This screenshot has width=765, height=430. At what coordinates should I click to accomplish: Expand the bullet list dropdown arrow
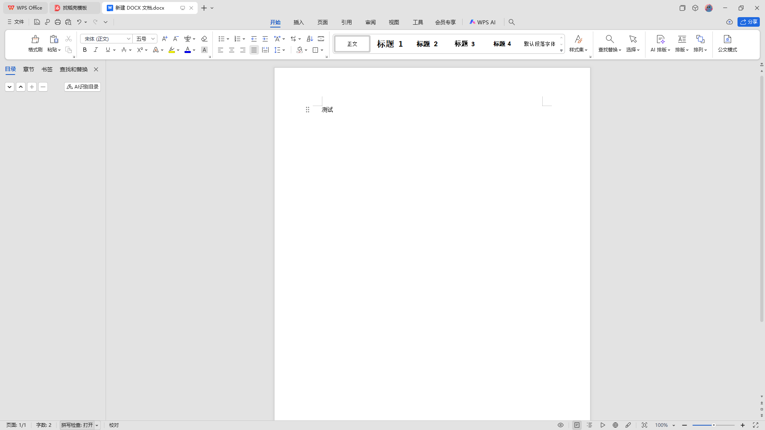228,39
